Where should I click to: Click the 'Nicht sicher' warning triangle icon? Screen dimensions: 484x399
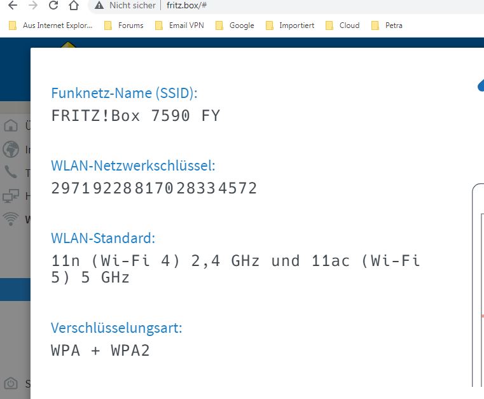coord(99,5)
